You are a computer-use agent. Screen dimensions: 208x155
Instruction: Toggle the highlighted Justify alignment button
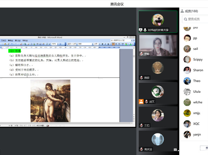(x=113, y=44)
